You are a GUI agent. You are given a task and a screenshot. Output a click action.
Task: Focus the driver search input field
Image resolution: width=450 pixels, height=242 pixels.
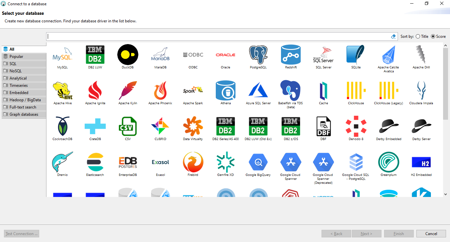coord(219,36)
